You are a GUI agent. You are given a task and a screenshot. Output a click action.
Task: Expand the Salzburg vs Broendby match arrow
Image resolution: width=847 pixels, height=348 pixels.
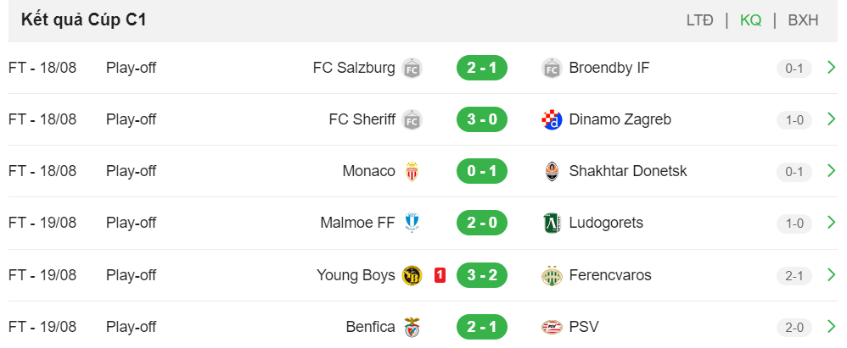(x=832, y=68)
